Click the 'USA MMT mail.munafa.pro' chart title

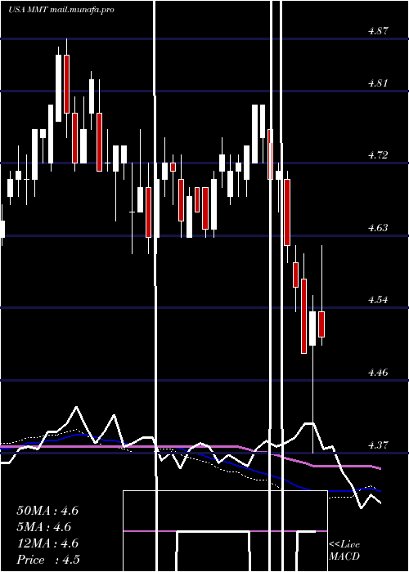[x=61, y=10]
